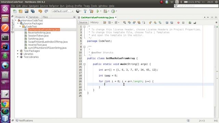This screenshot has width=219, height=123.
Task: Click Shift Line Right editor icon
Action: click(172, 23)
